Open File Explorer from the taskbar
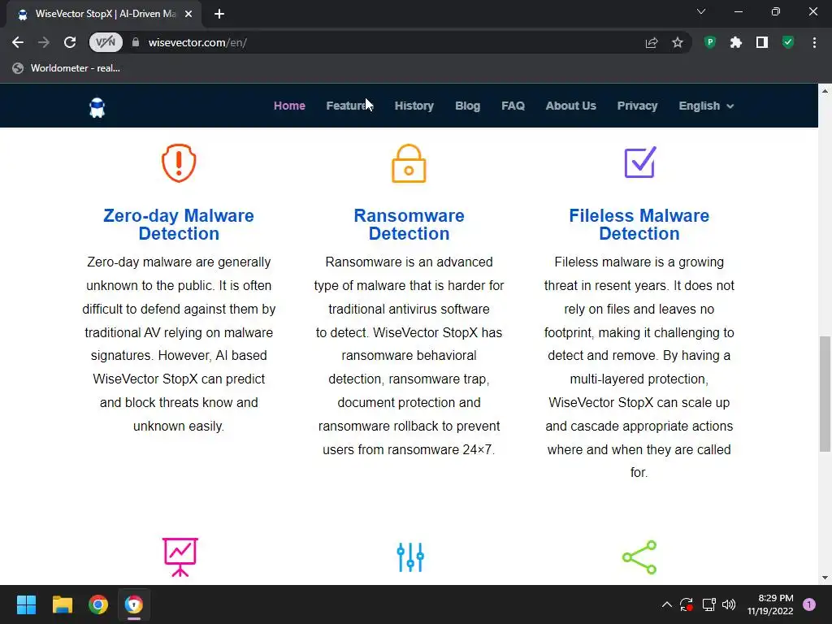832x624 pixels. pyautogui.click(x=62, y=604)
